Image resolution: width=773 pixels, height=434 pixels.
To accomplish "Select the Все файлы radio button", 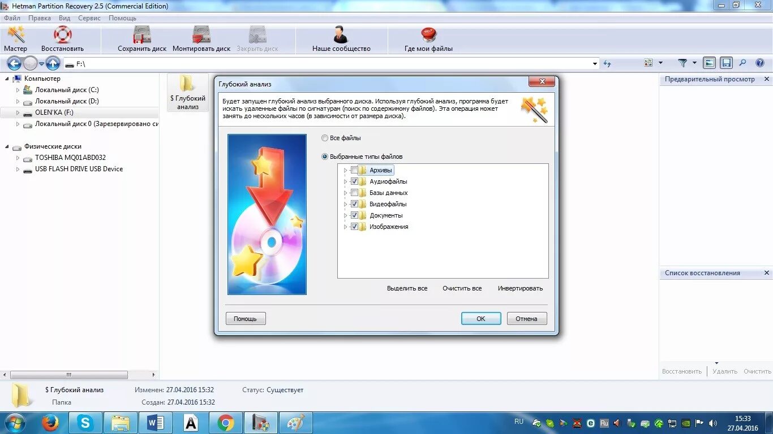I will [x=324, y=138].
